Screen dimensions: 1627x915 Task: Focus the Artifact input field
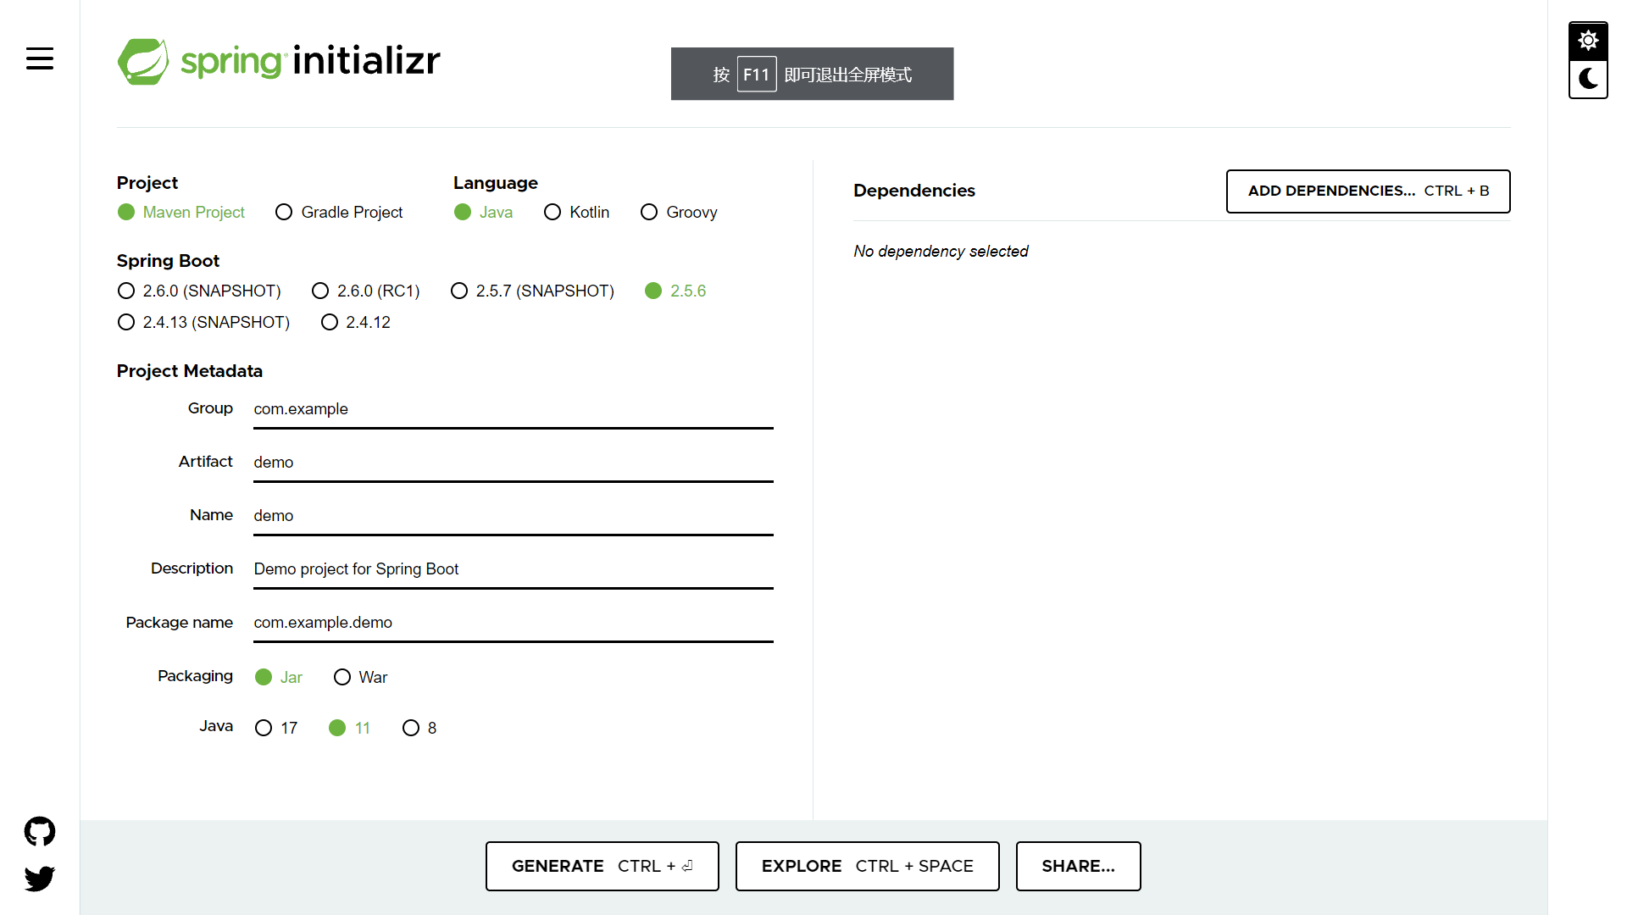[514, 463]
